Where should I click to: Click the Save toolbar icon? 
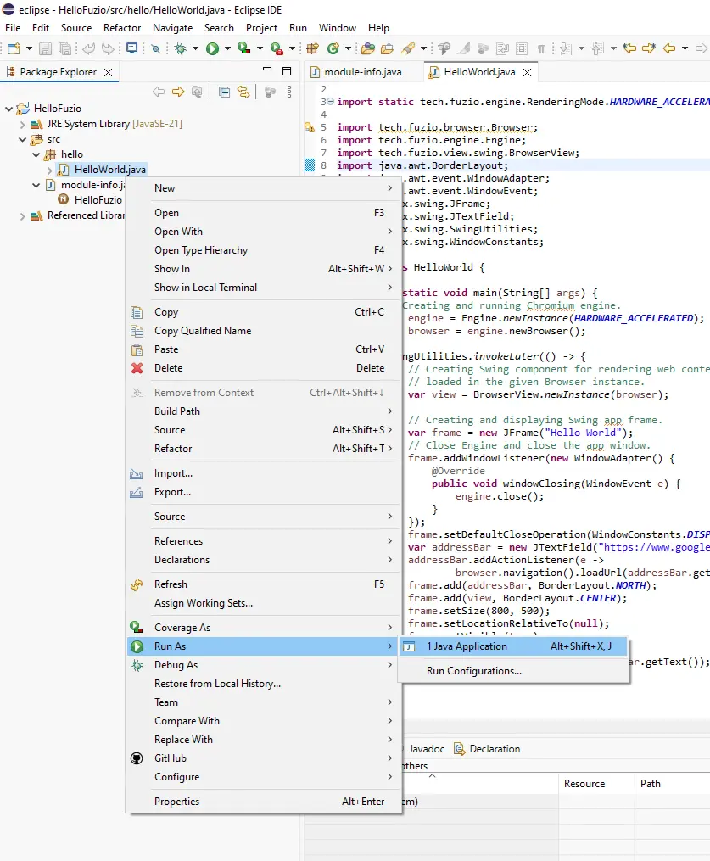pyautogui.click(x=45, y=49)
